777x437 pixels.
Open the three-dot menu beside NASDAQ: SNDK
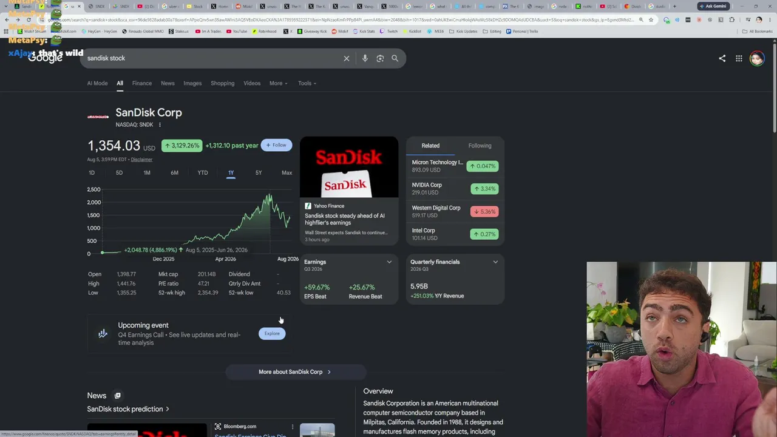[x=160, y=125]
